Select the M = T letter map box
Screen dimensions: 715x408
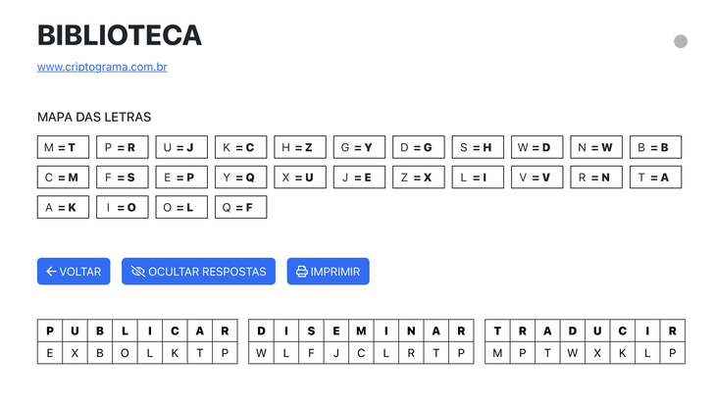coord(63,147)
